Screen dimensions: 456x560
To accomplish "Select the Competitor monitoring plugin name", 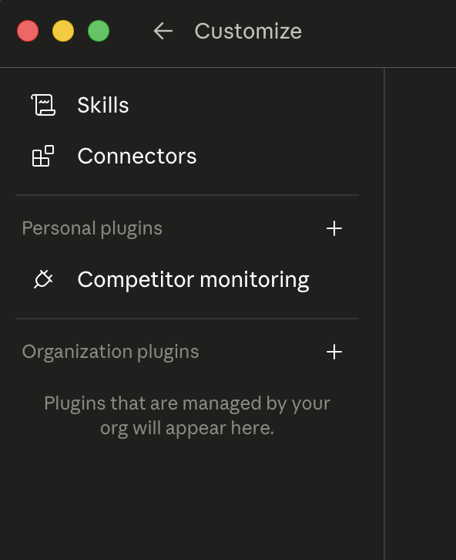I will coord(193,280).
